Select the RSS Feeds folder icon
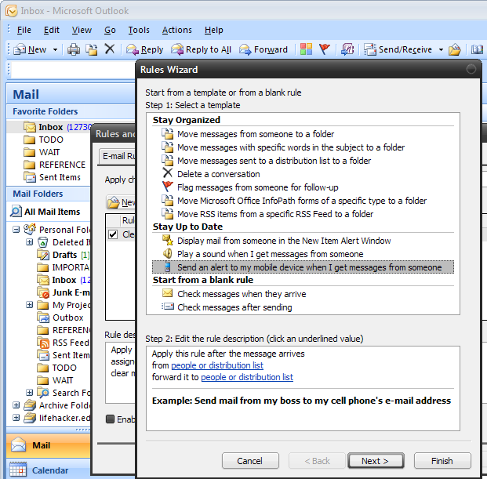The image size is (487, 479). pos(43,343)
